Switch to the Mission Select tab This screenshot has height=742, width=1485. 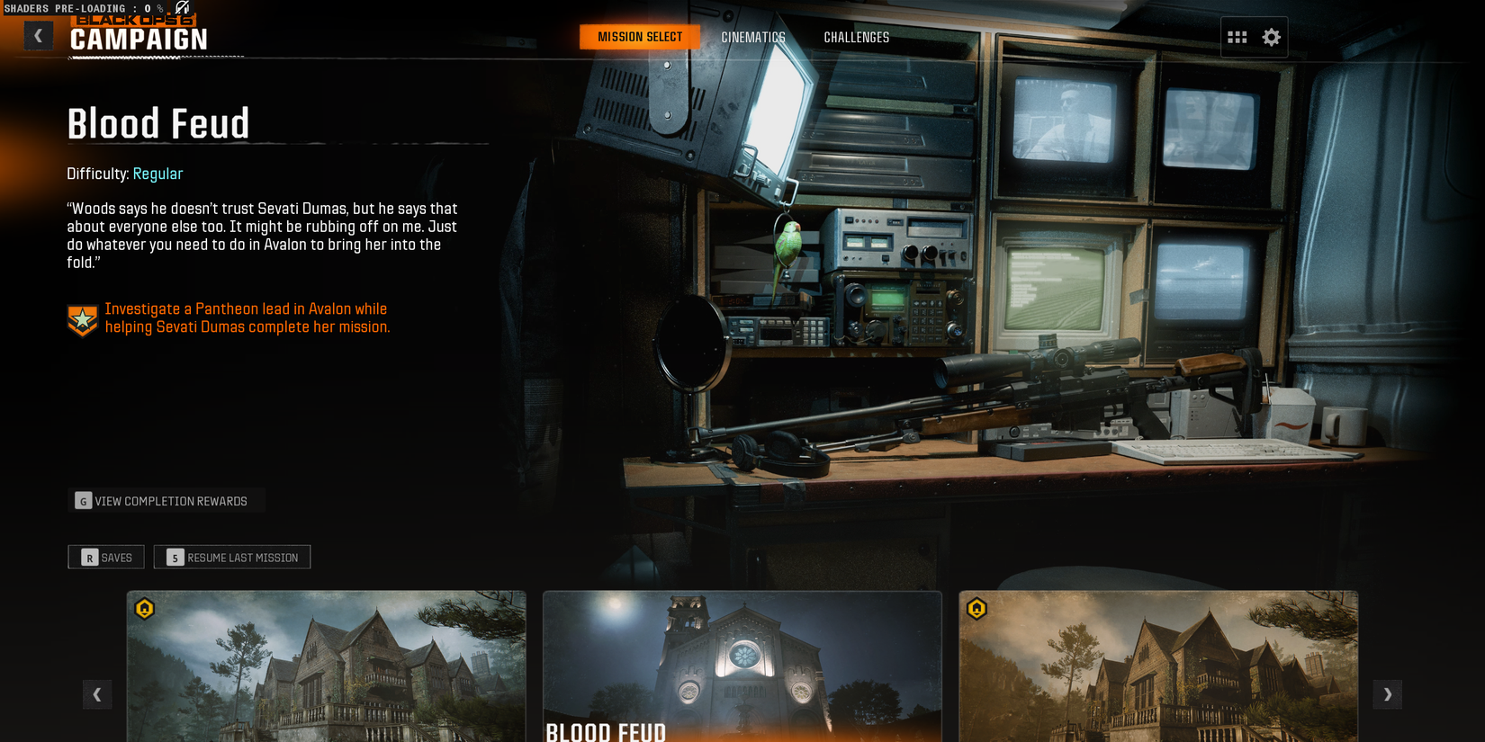click(640, 37)
